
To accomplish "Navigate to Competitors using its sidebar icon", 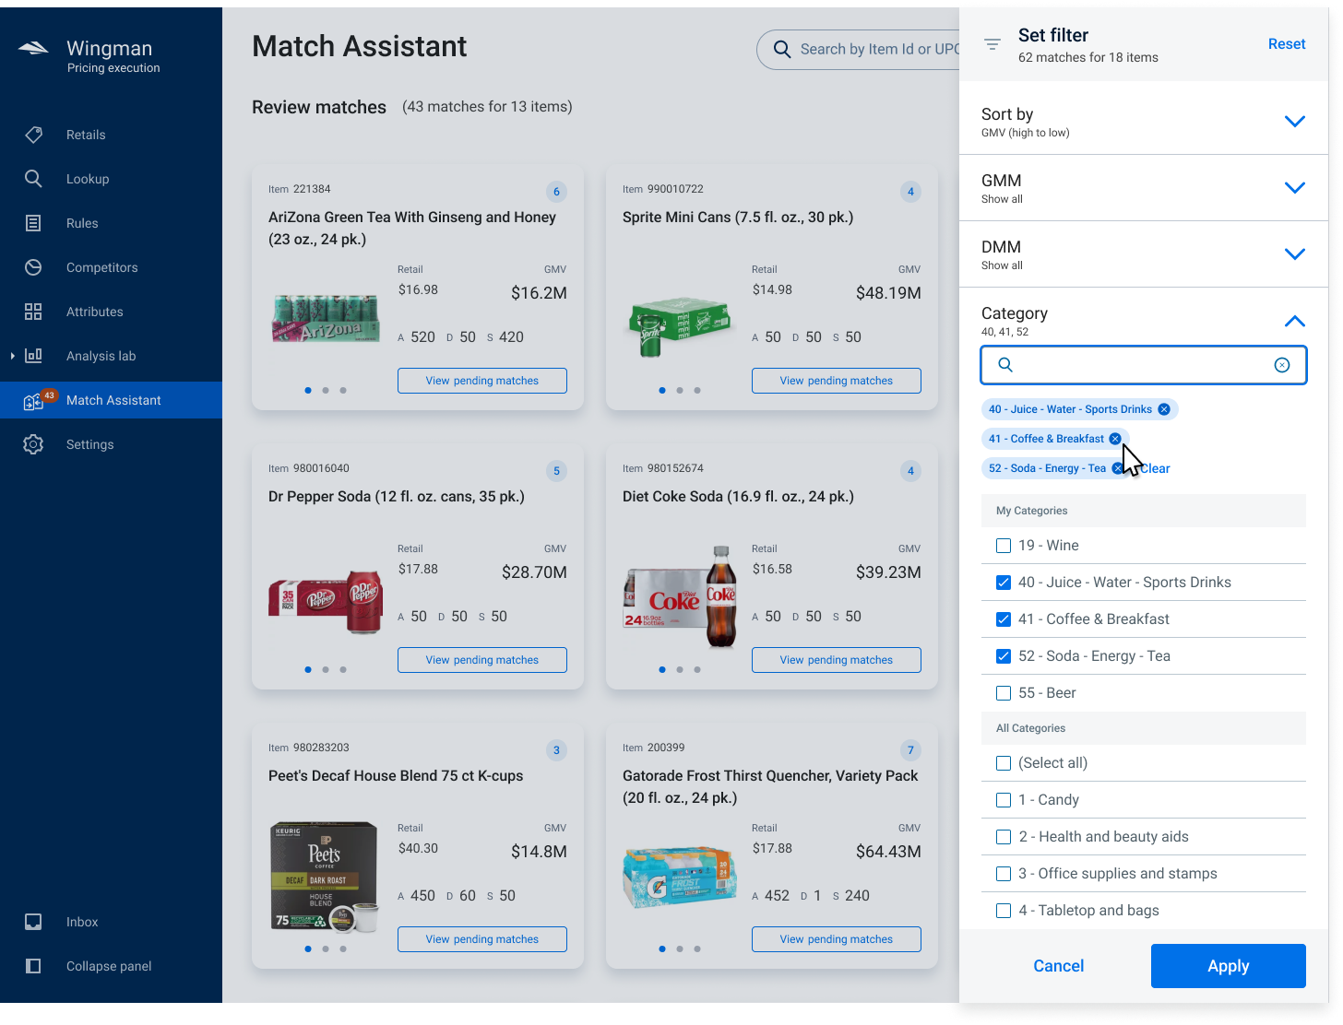I will click(33, 267).
